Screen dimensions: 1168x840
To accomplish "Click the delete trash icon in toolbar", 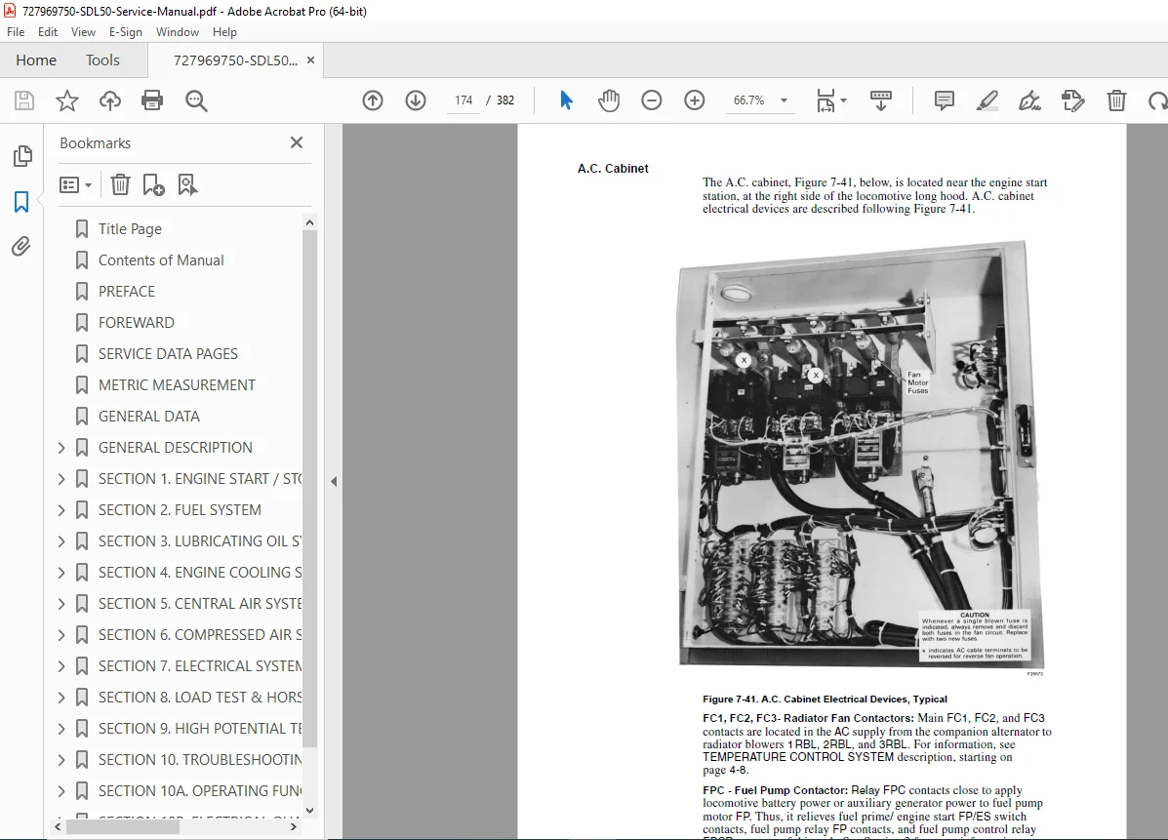I will coord(1116,100).
